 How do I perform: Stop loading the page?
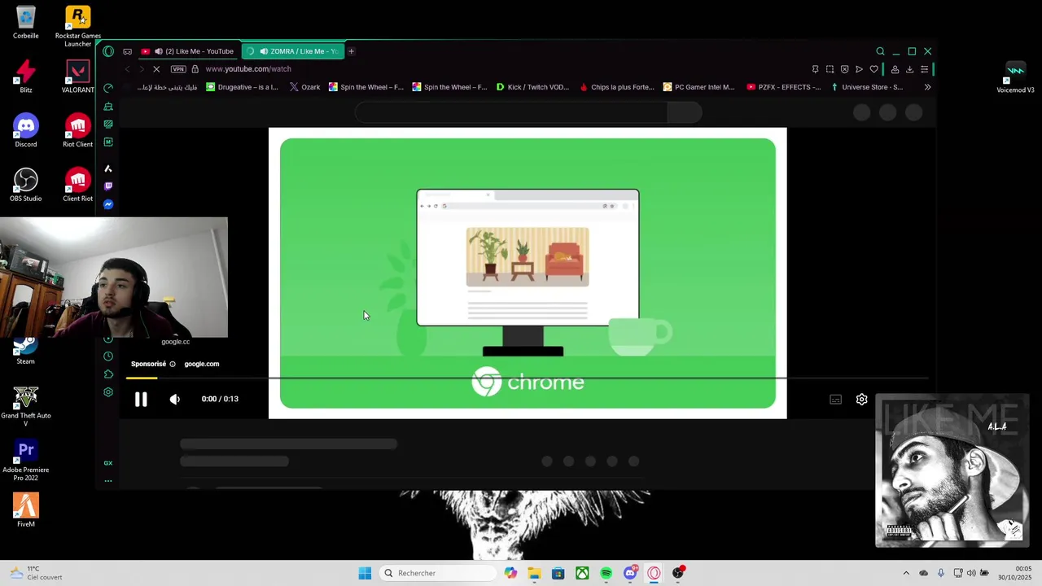156,69
